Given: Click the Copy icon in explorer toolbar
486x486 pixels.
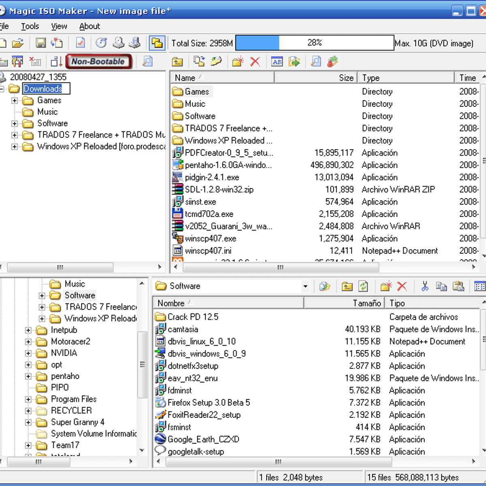Looking at the screenshot, I should (441, 286).
